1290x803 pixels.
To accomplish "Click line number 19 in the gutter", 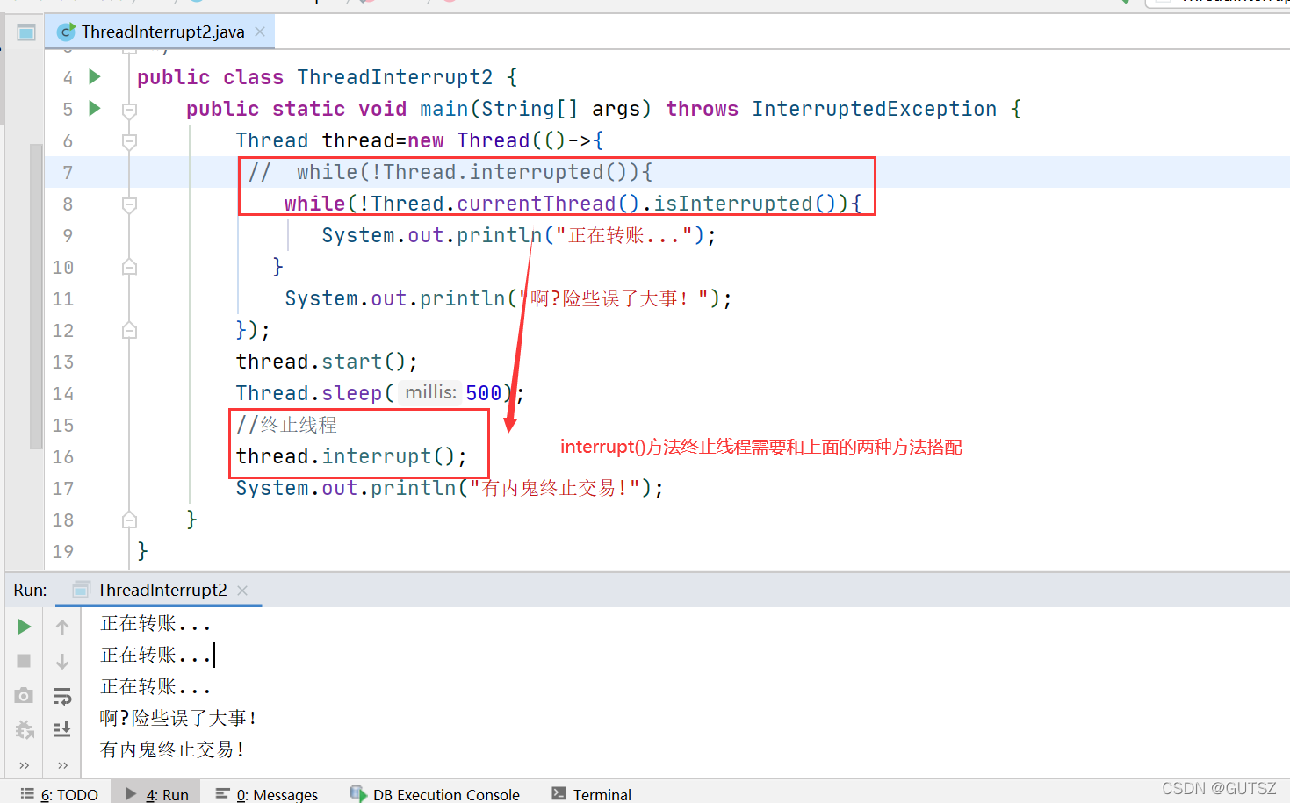I will coord(63,552).
